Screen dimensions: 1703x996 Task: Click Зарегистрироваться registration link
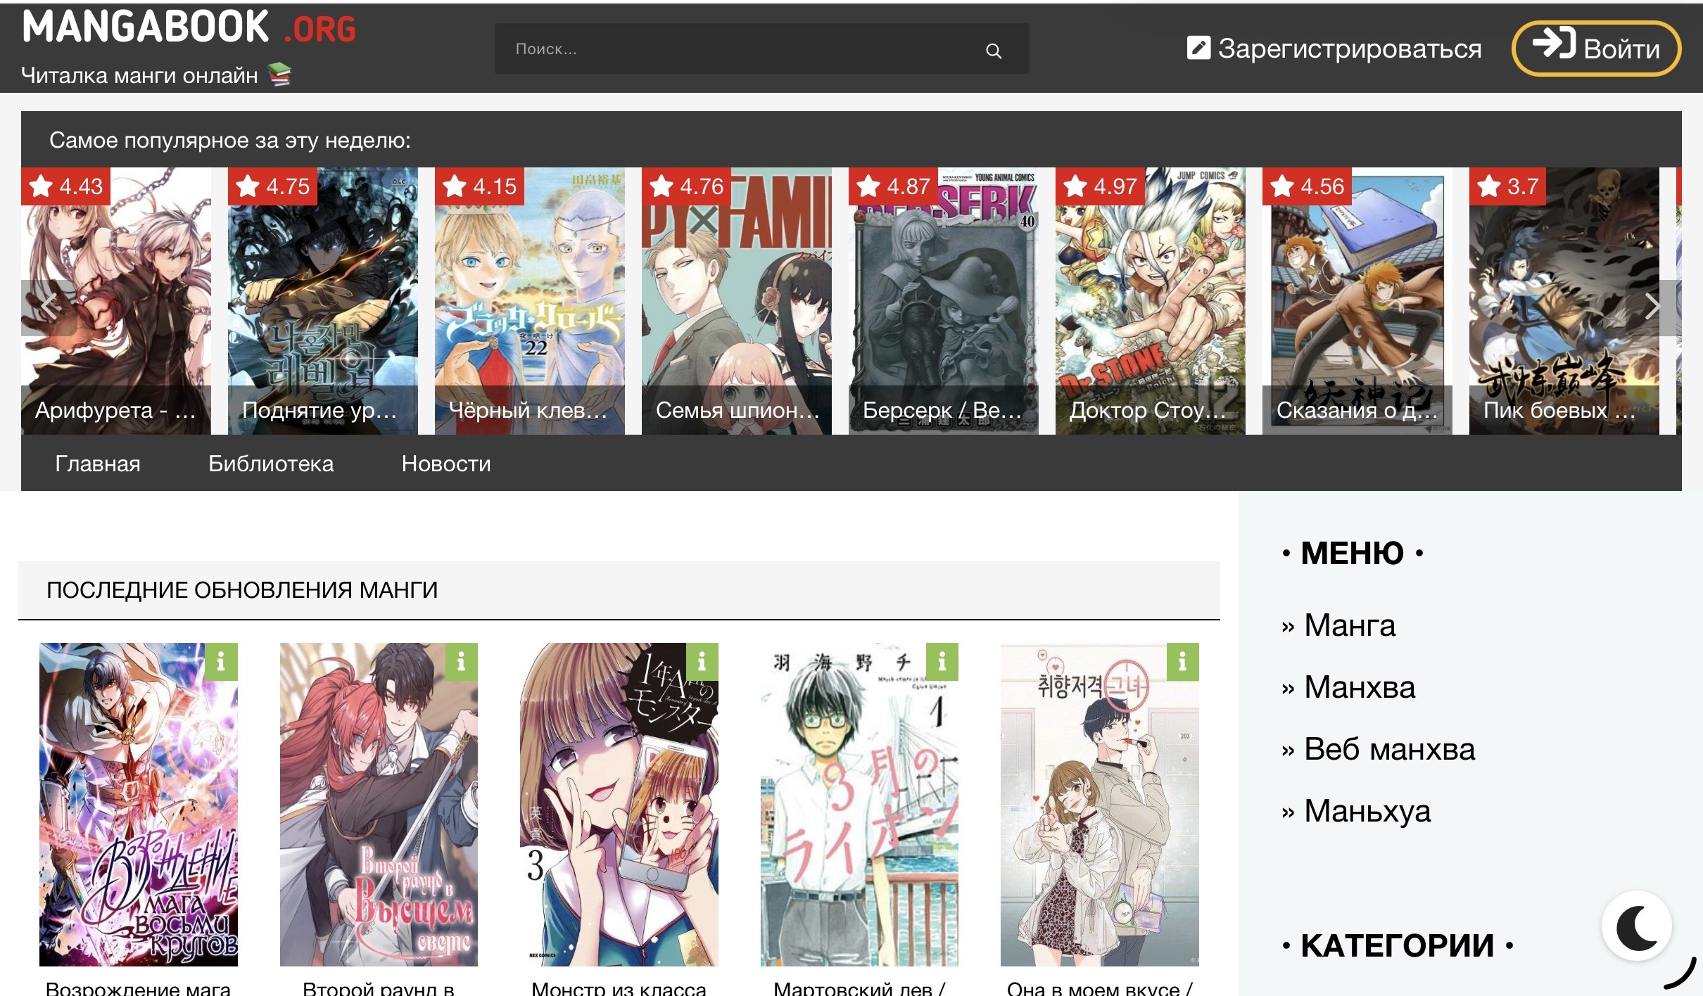1335,49
